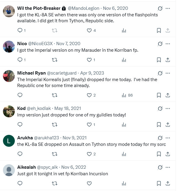Bookmark Aikealah's tweet
181x191 pixels.
click(159, 183)
